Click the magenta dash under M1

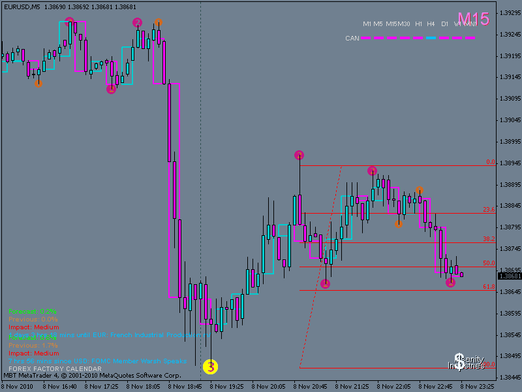[x=366, y=38]
